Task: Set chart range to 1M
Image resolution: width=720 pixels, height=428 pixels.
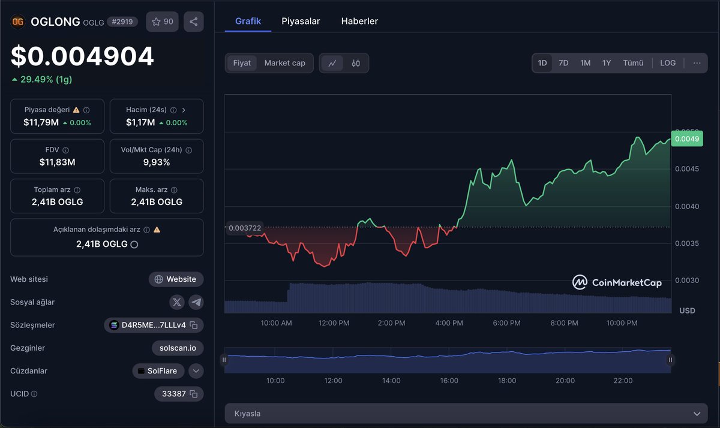Action: coord(585,63)
